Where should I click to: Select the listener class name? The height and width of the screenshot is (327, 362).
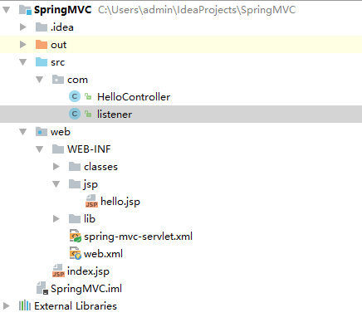pyautogui.click(x=115, y=115)
